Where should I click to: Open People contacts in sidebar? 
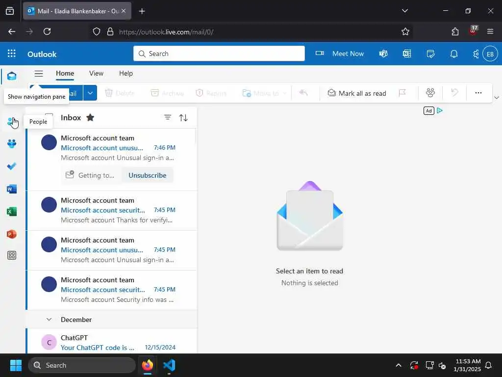[x=12, y=122]
